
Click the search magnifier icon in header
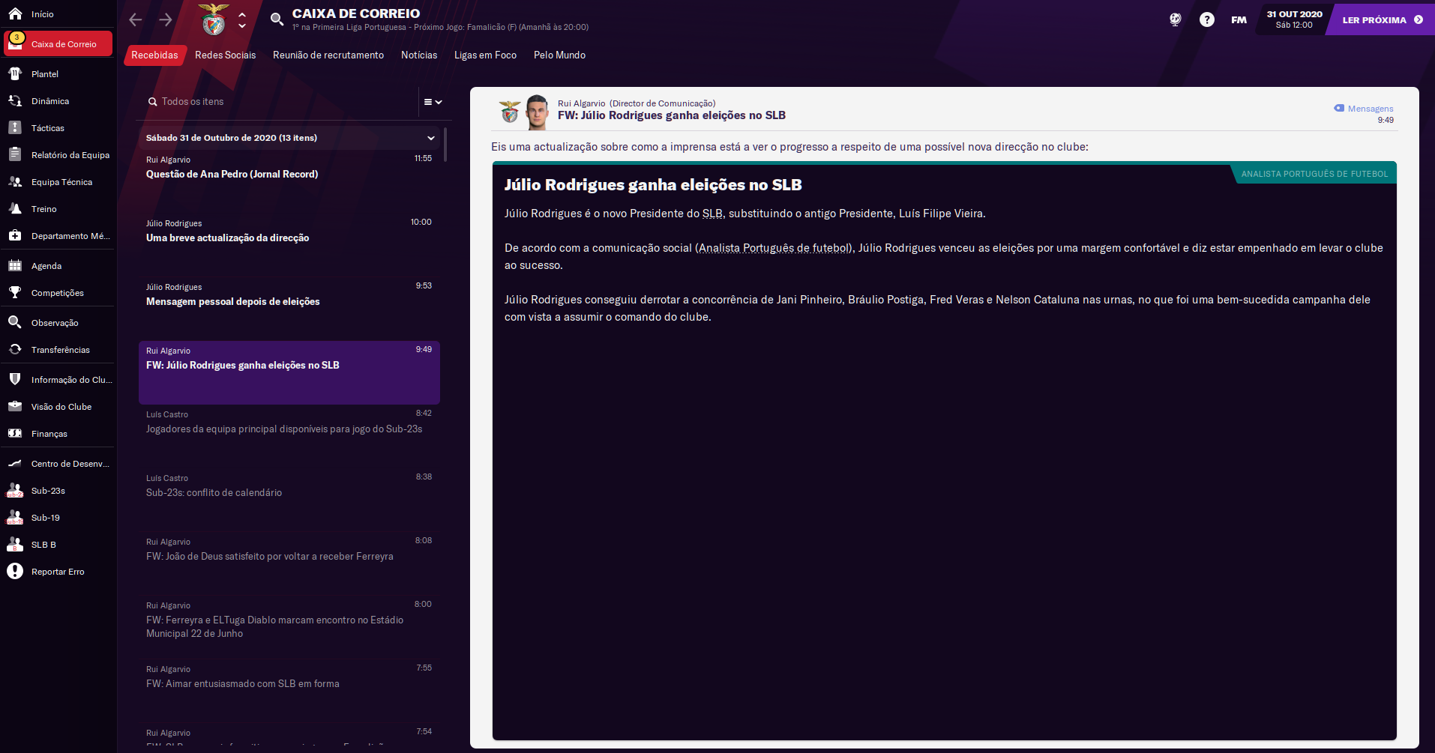coord(277,19)
